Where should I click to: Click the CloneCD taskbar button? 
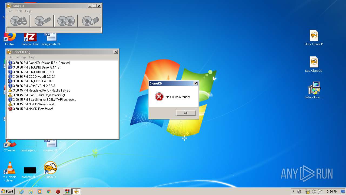coord(76,191)
